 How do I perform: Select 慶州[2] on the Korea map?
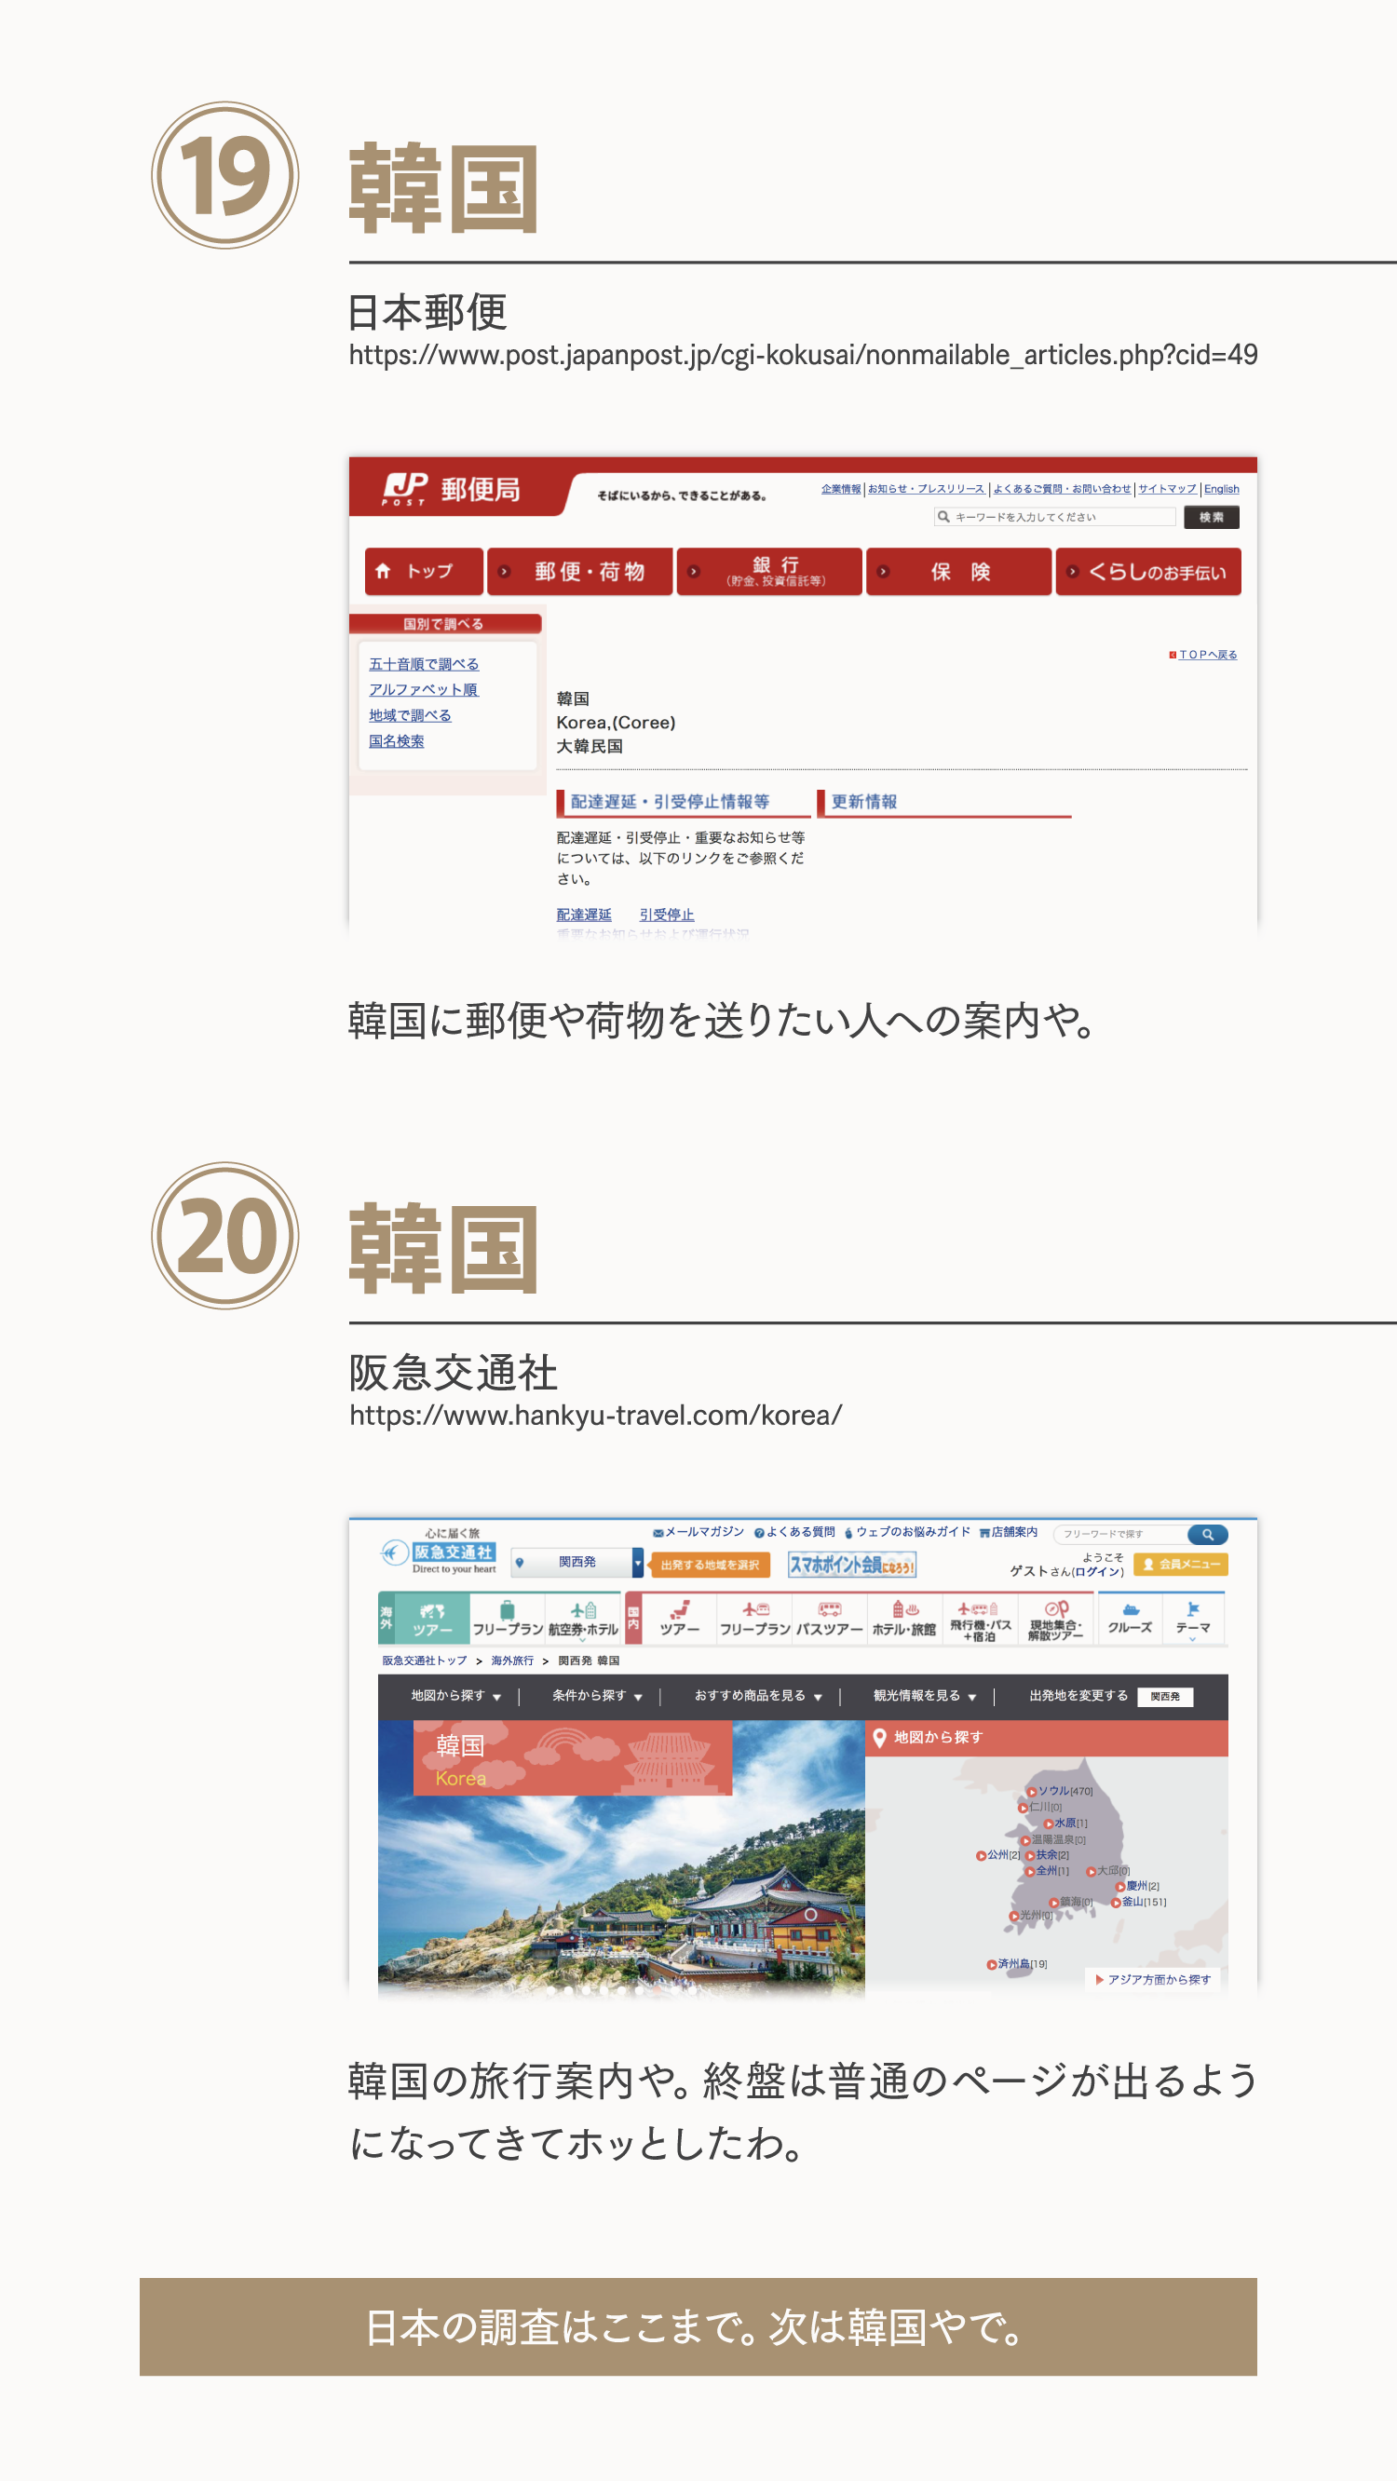point(1137,1886)
